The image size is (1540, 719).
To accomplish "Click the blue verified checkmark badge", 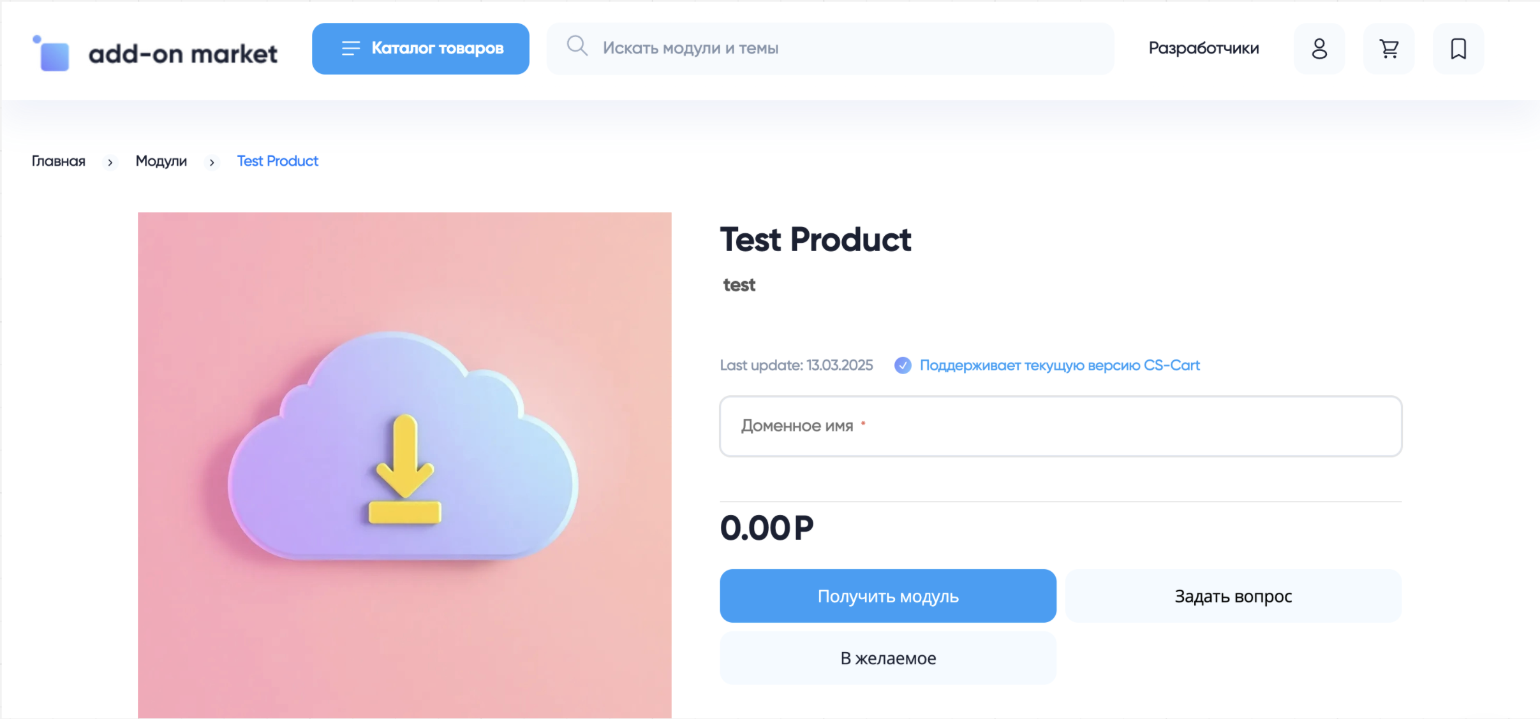I will [x=903, y=365].
